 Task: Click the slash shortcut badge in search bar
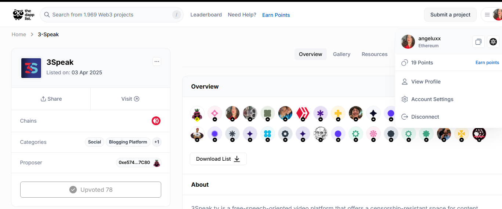pos(177,15)
